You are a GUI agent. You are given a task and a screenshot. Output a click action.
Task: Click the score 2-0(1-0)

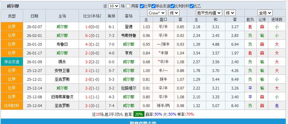click(92, 80)
